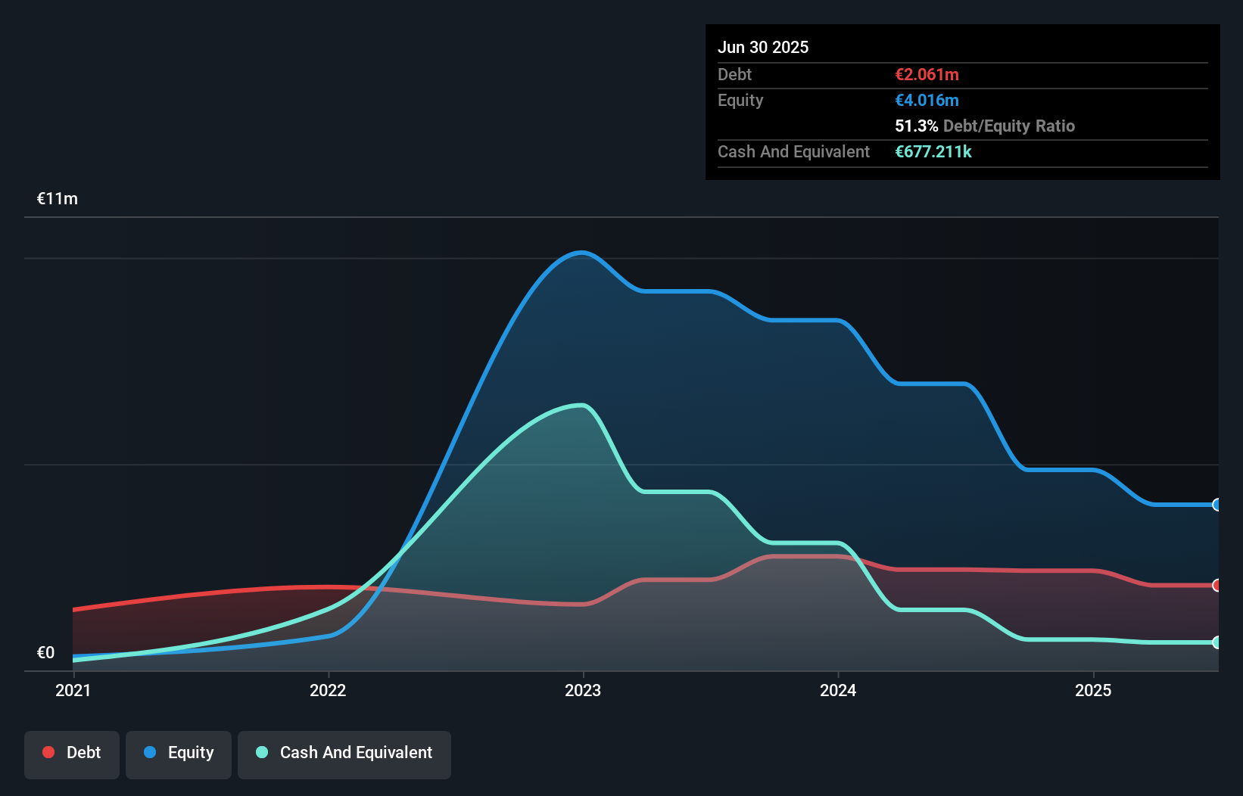The image size is (1243, 796).
Task: Click the red Debt legend dot
Action: tap(48, 752)
